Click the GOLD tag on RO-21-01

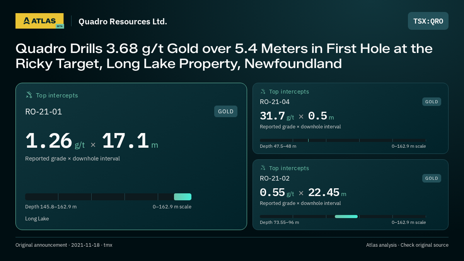coord(226,111)
